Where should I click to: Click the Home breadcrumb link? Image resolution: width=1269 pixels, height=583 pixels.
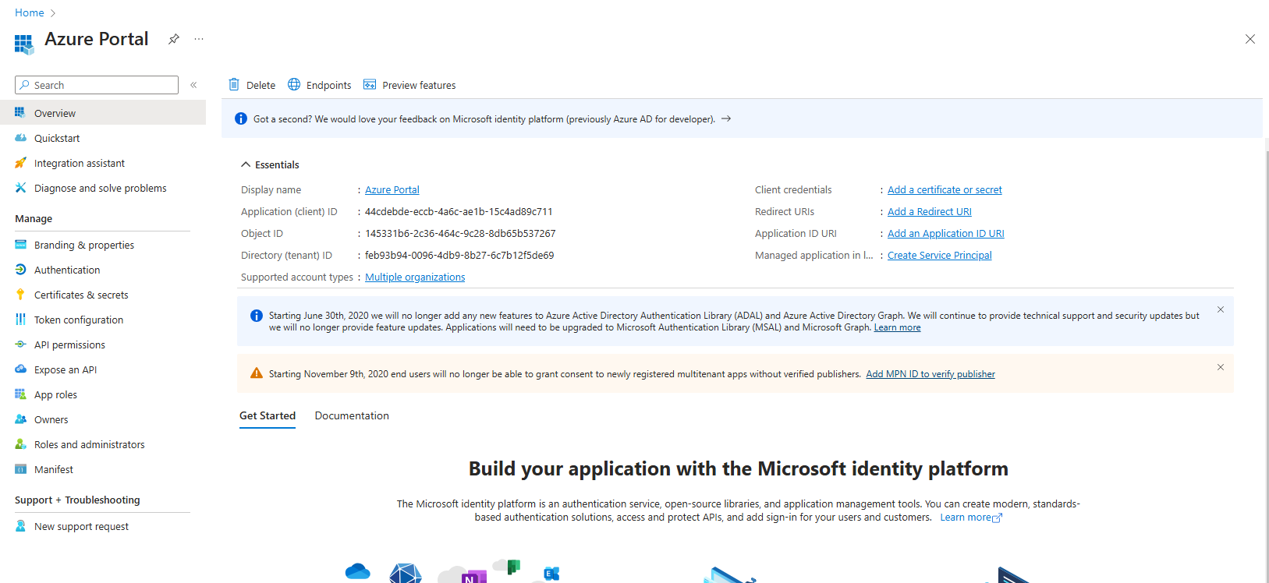tap(30, 12)
